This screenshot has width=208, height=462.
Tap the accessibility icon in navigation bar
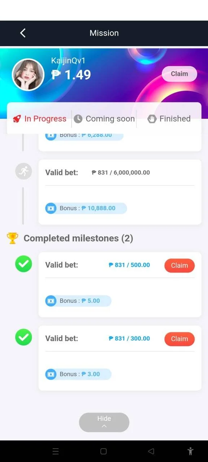(x=190, y=451)
